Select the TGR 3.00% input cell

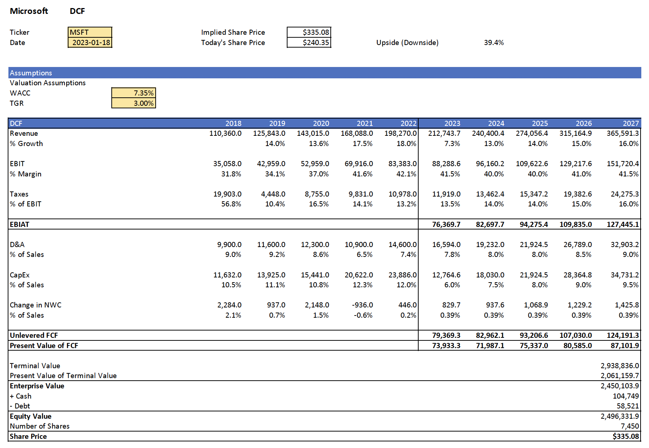(134, 103)
